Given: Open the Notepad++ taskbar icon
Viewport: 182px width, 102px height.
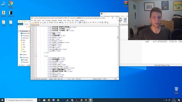Looking at the screenshot, I should click(x=90, y=100).
